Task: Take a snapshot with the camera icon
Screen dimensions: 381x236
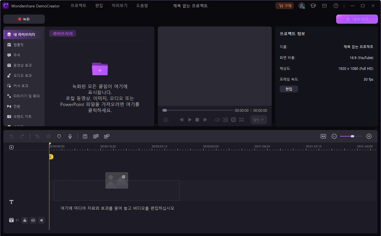Action: [166, 120]
